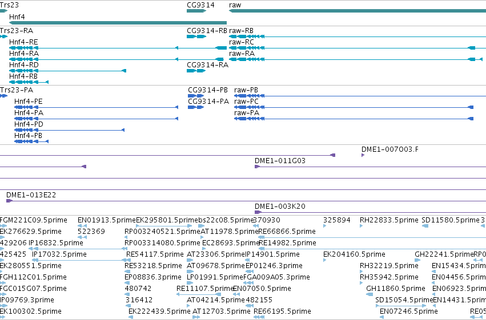The width and height of the screenshot is (486, 320).
Task: Select the DME1-003K20 clone label
Action: click(x=280, y=206)
